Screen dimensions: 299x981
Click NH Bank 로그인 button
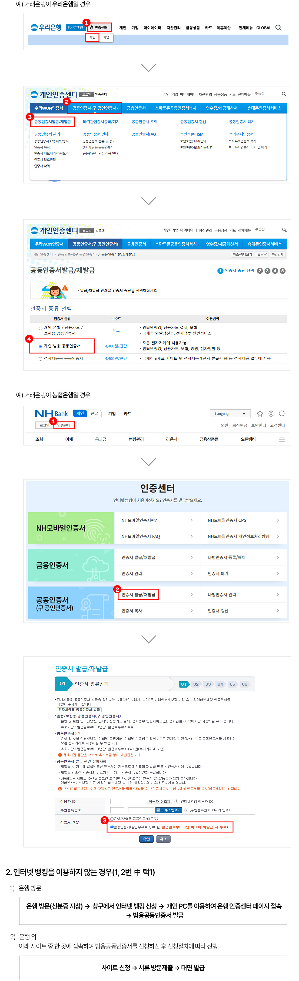click(x=45, y=425)
